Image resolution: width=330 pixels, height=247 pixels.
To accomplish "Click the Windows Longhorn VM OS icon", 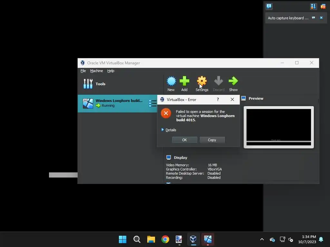I will pos(88,103).
